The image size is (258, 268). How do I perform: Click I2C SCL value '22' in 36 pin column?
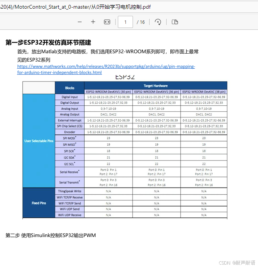[x=156, y=164]
